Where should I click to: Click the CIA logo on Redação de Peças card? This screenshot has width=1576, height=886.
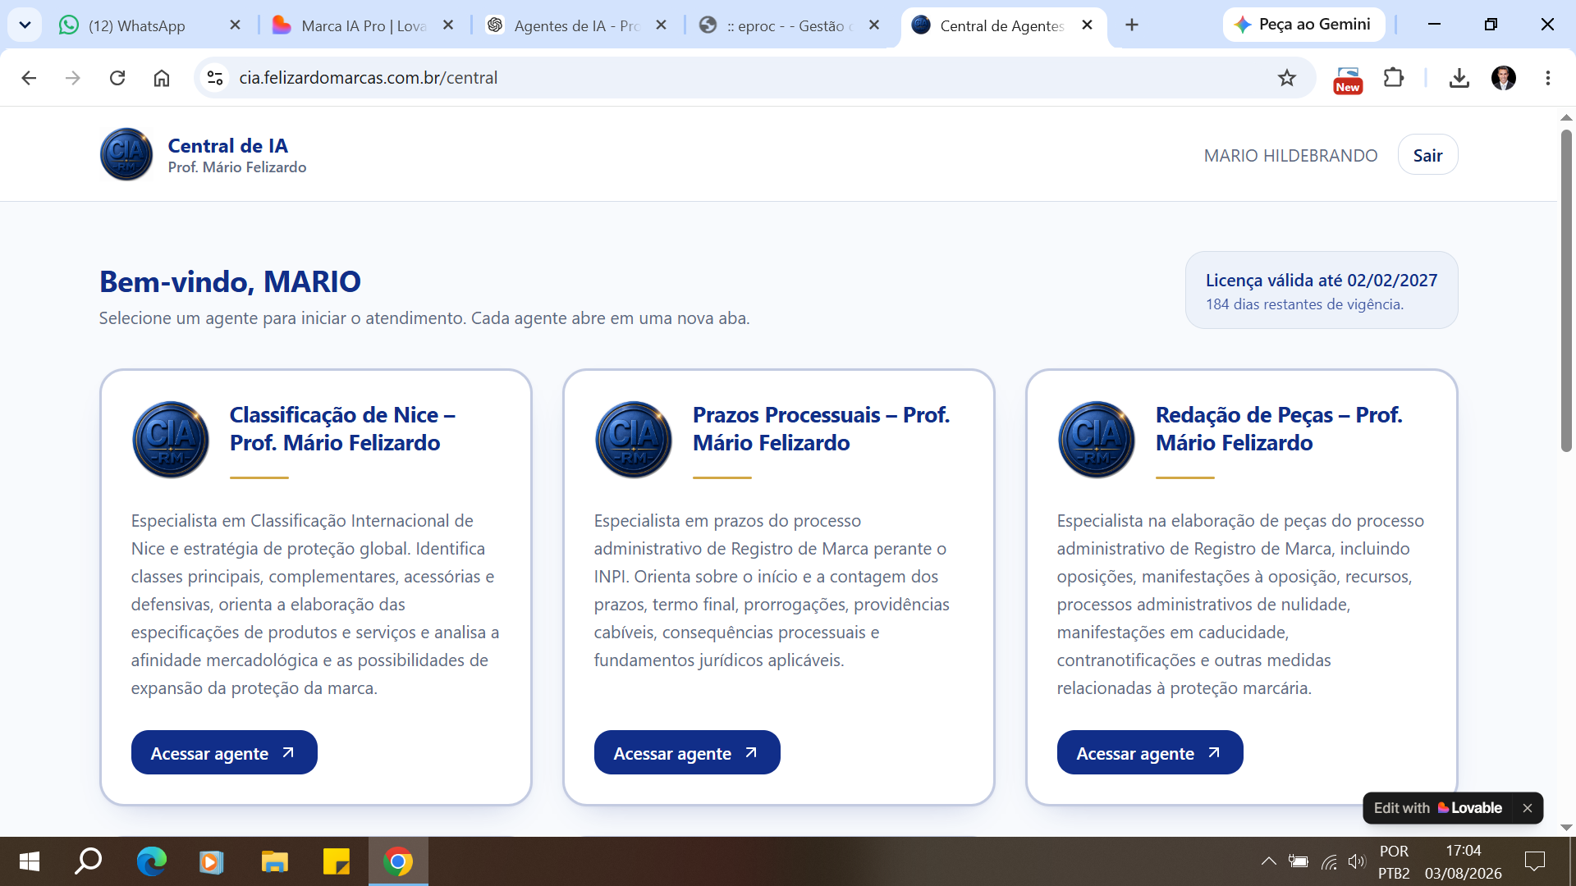(1097, 440)
